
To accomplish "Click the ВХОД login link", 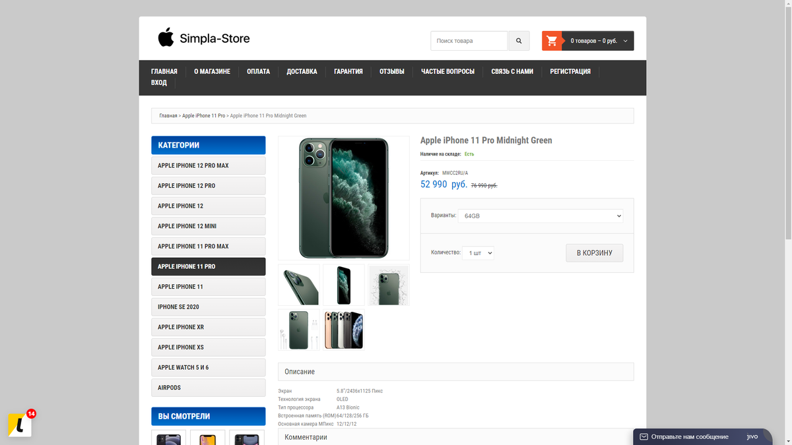I will pos(159,82).
